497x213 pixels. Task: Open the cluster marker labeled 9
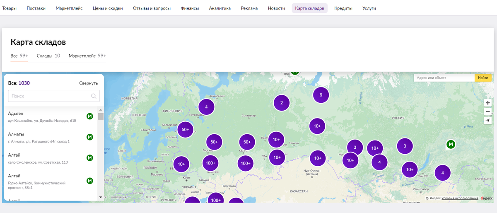pos(321,95)
